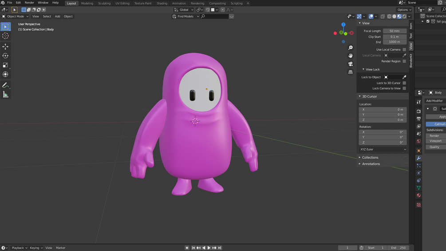Open Playback dropdown in timeline
Screen dimensions: 446x251
(20, 248)
